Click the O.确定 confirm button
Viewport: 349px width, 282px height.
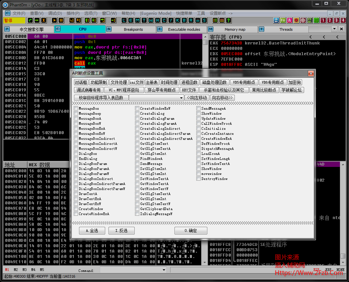pos(191,231)
